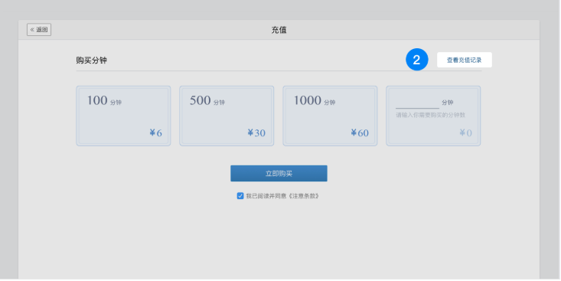561x281 pixels.
Task: Open the 《注意条款》 terms link
Action: [x=303, y=196]
